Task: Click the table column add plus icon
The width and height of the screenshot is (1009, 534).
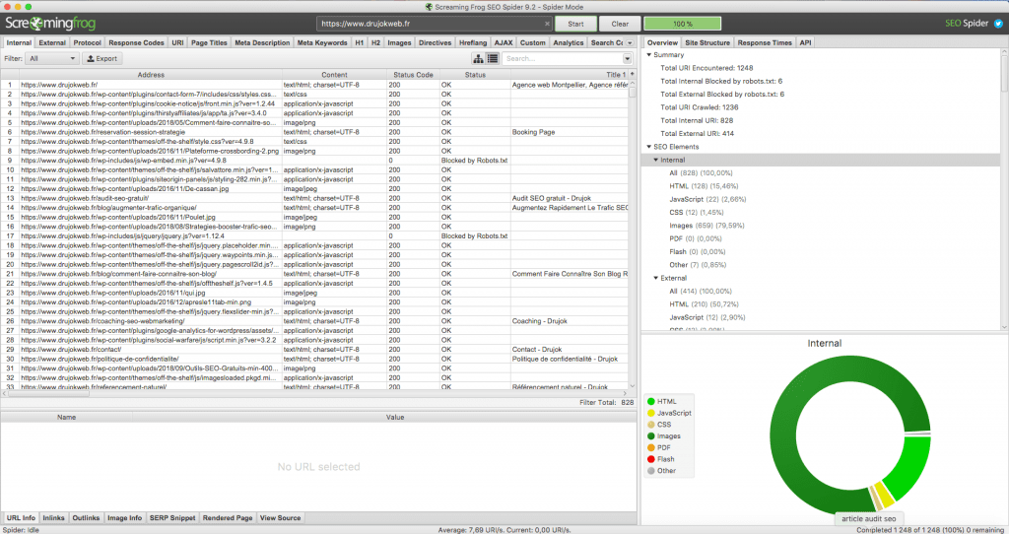Action: tap(632, 75)
